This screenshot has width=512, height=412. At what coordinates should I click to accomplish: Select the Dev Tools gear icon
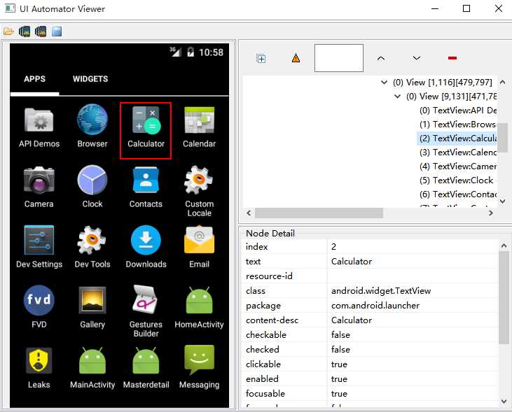point(92,240)
